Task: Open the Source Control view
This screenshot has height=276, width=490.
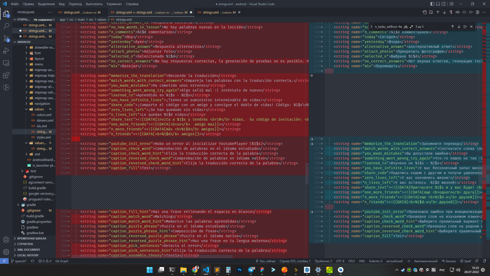Action: coord(6,38)
